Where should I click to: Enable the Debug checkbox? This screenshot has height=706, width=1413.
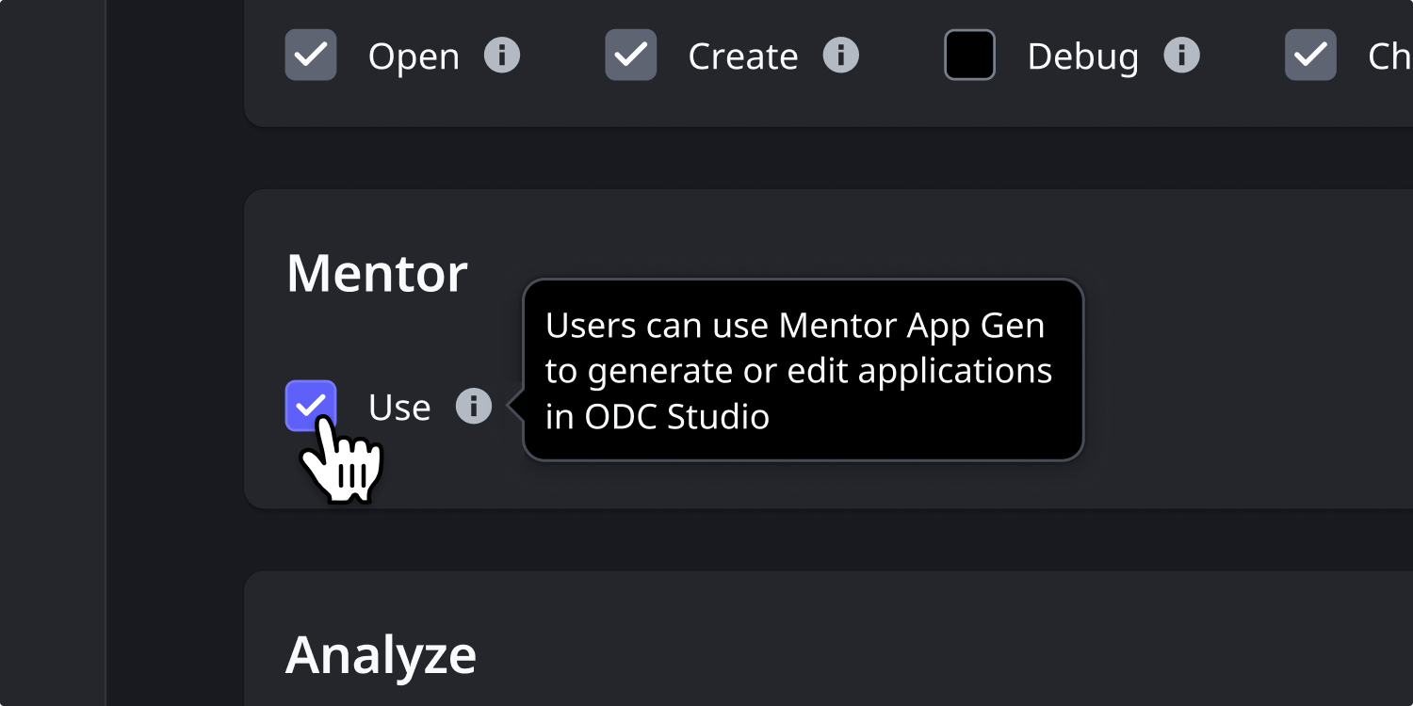point(970,55)
